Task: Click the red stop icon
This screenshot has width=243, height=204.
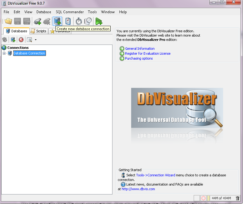Action: click(x=21, y=40)
